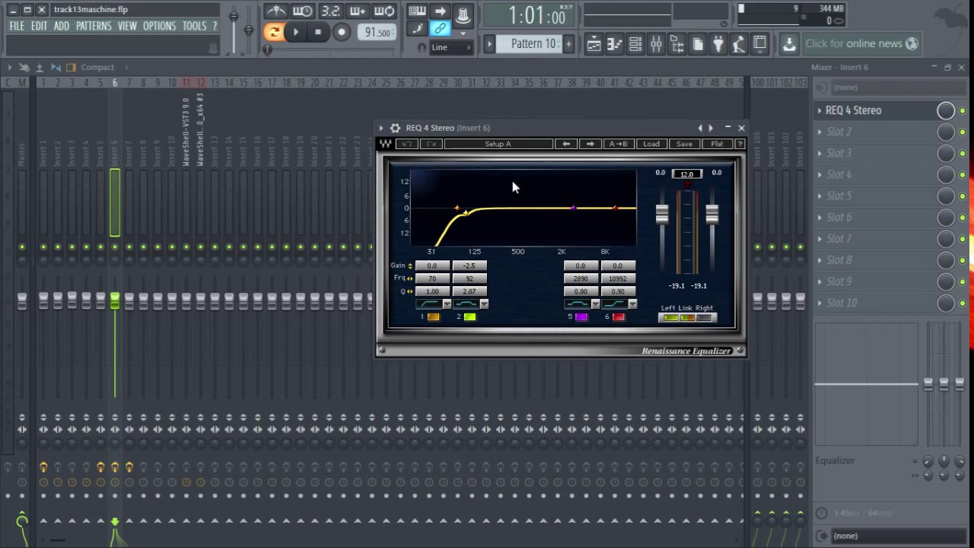
Task: Click the Waves logo in the REQ toolbar
Action: coord(386,144)
